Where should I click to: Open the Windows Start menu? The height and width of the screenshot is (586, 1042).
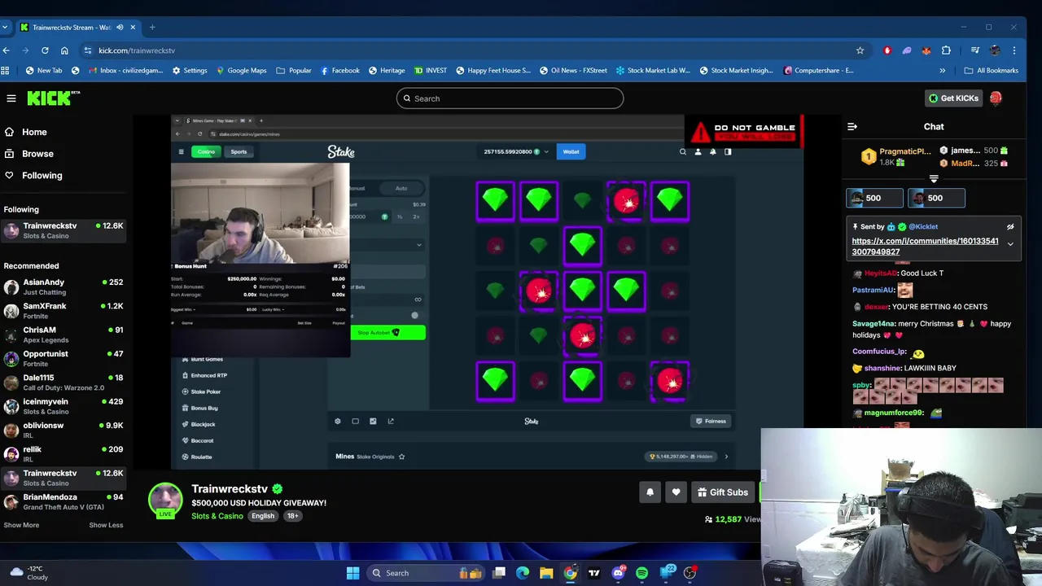pos(352,573)
